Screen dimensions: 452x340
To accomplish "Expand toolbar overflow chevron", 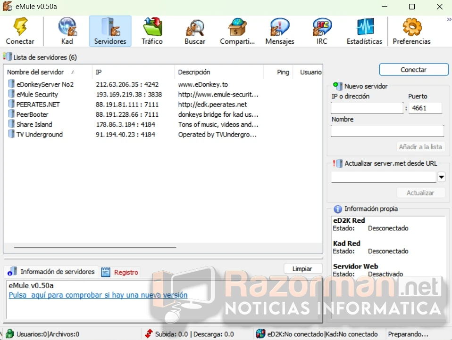I will point(449,19).
